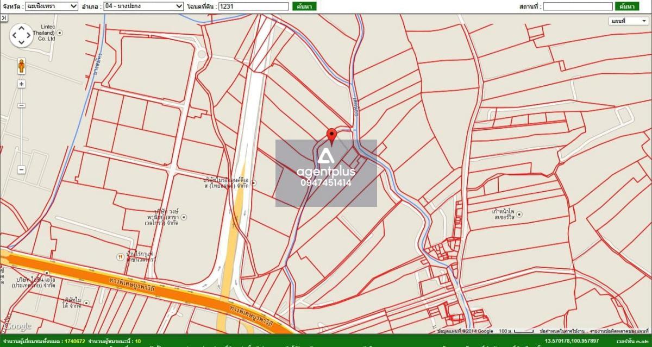Viewport: 652px width, 347px height.
Task: Pan the map right with arrow control
Action: [x=29, y=35]
